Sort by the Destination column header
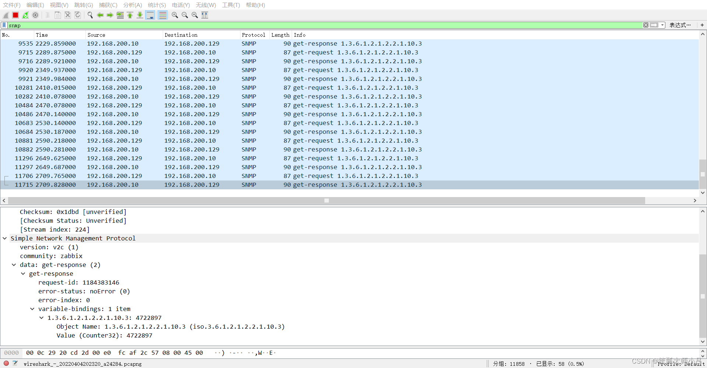 (201, 35)
